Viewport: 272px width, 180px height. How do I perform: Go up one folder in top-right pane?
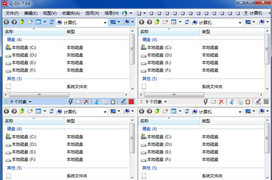coord(157,22)
